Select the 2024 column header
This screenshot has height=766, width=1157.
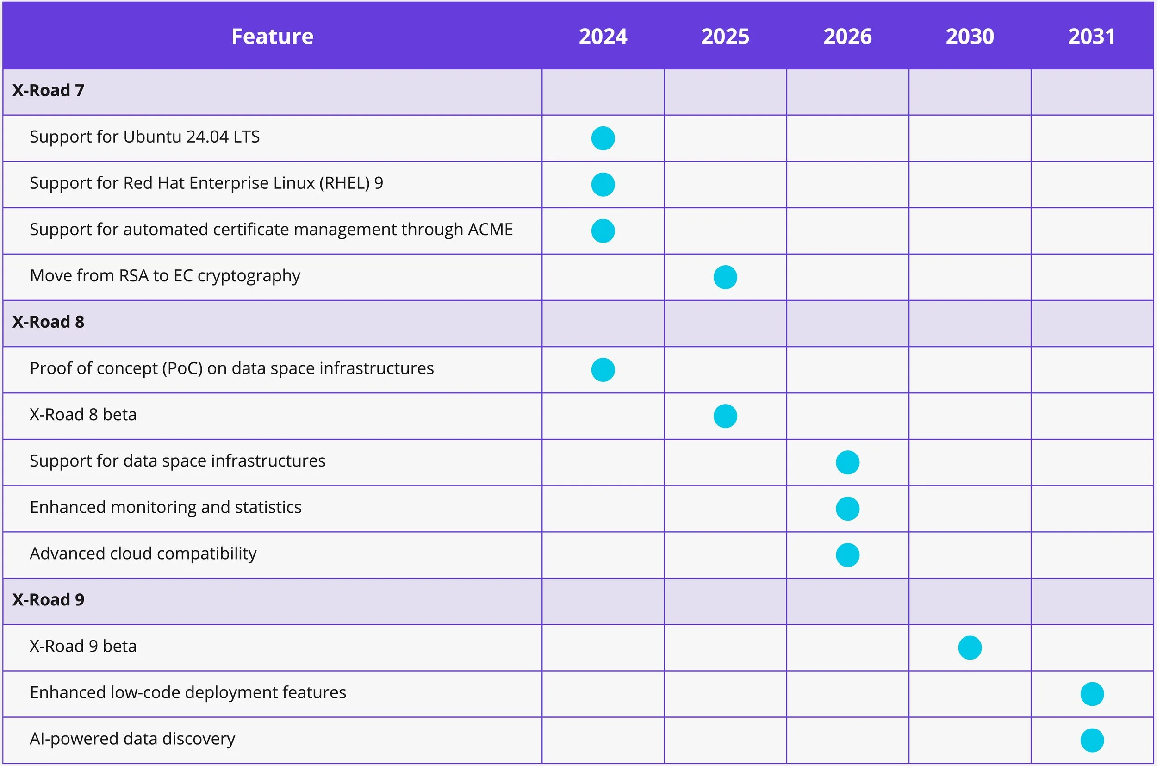pyautogui.click(x=603, y=36)
